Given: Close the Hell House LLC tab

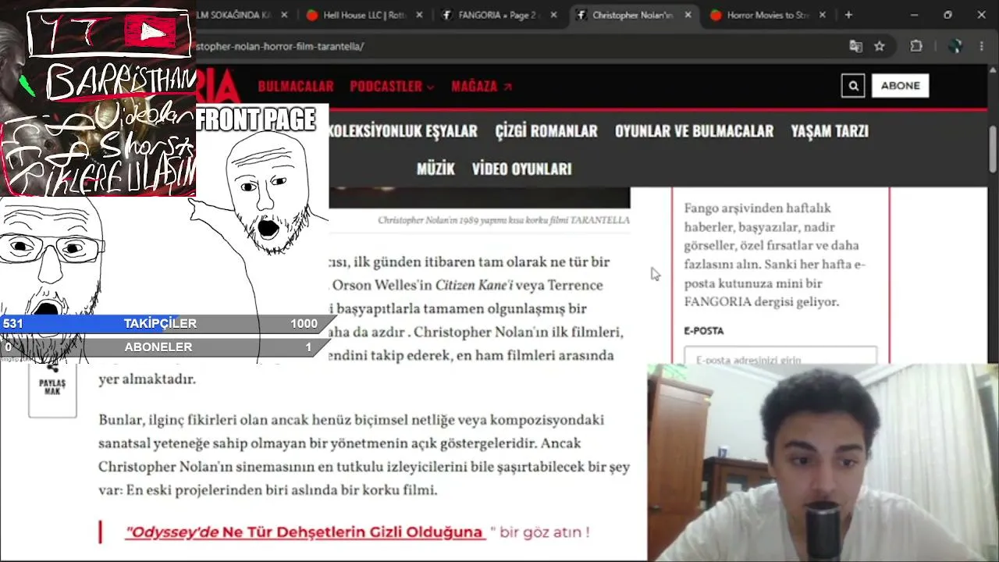Looking at the screenshot, I should pos(420,15).
